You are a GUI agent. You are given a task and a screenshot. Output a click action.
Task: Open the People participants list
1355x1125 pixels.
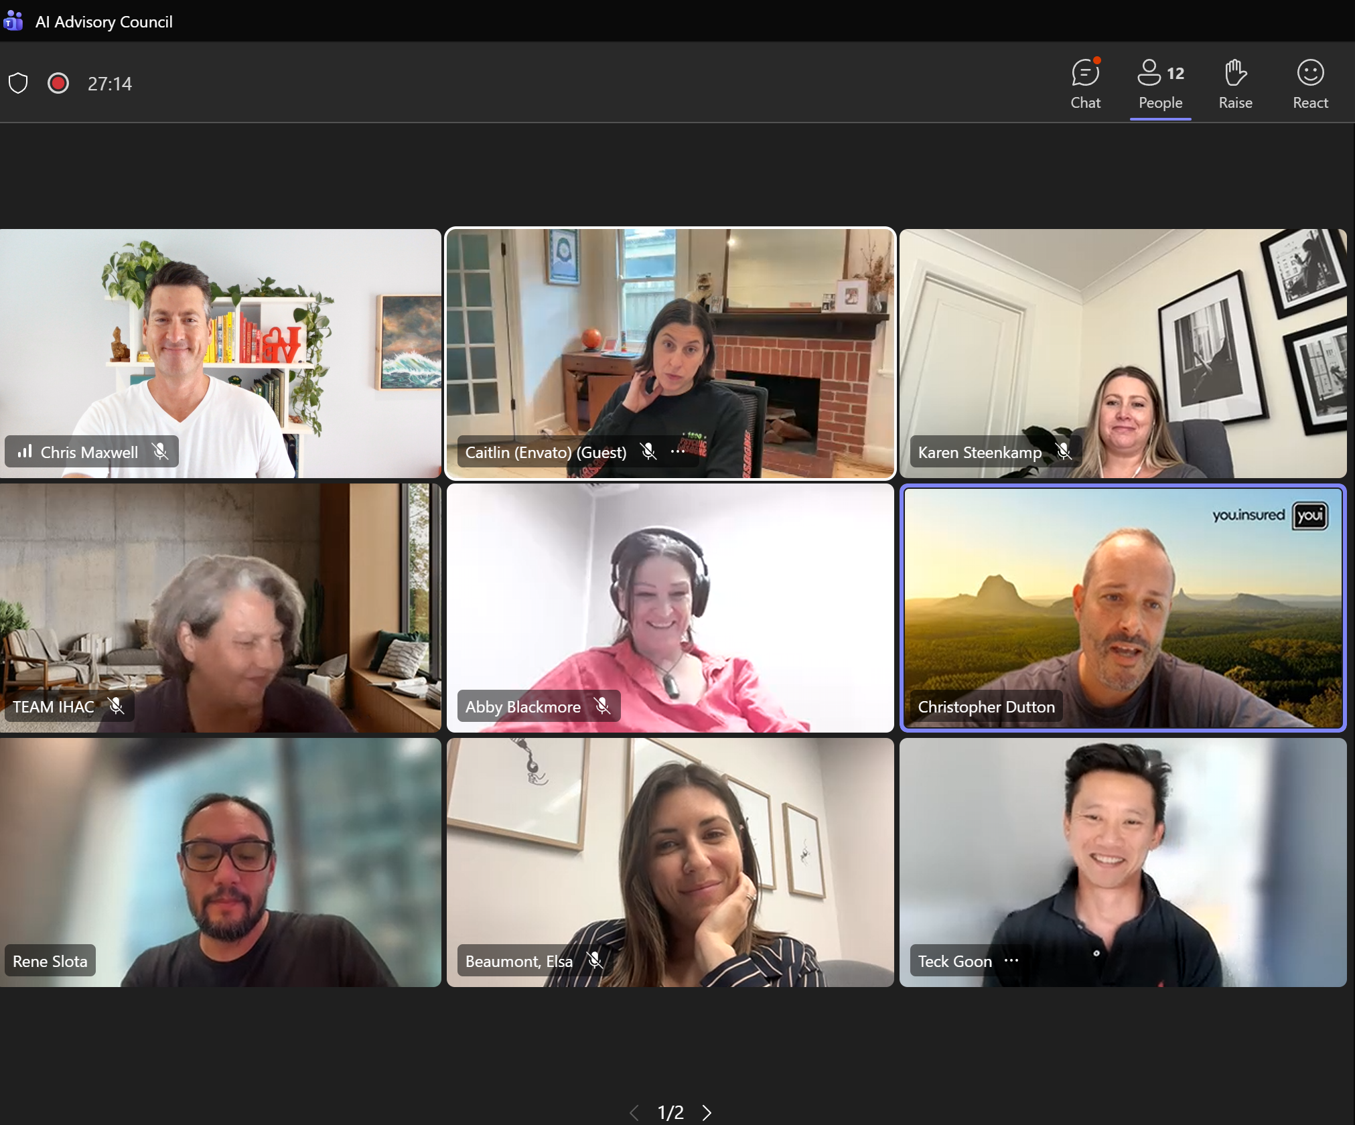1160,84
